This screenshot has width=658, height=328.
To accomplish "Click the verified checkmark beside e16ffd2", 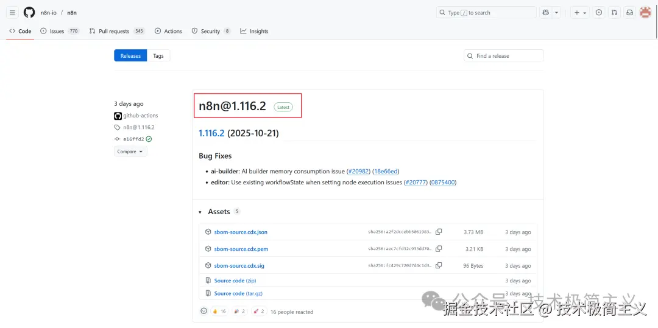I will (149, 139).
